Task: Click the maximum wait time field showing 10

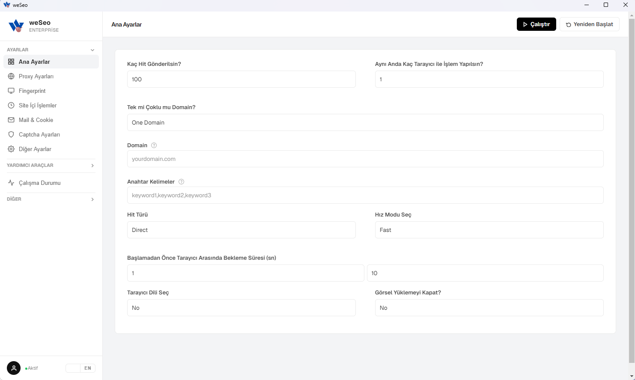Action: click(x=485, y=273)
